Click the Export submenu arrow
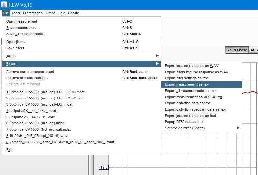 click(157, 64)
